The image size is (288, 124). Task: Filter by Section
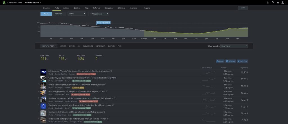[72, 46]
